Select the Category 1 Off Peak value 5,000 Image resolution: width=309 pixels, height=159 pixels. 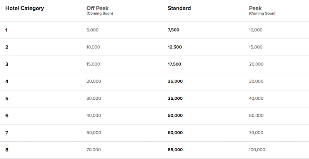click(x=93, y=30)
